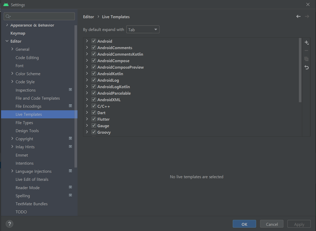
Task: Click the search magnifier icon
Action: tap(8, 16)
